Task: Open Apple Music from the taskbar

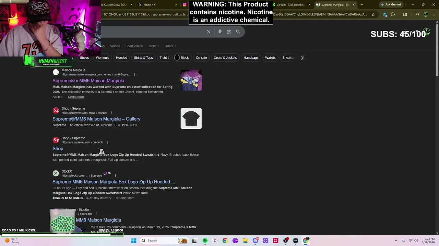Action: click(x=215, y=241)
